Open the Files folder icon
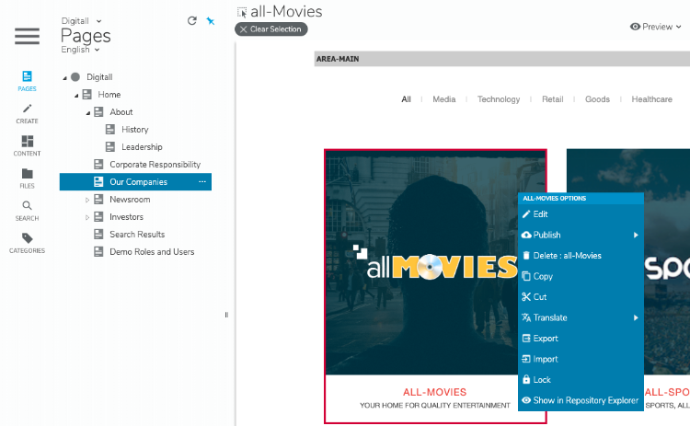Screen dimensions: 690x426 [x=27, y=173]
